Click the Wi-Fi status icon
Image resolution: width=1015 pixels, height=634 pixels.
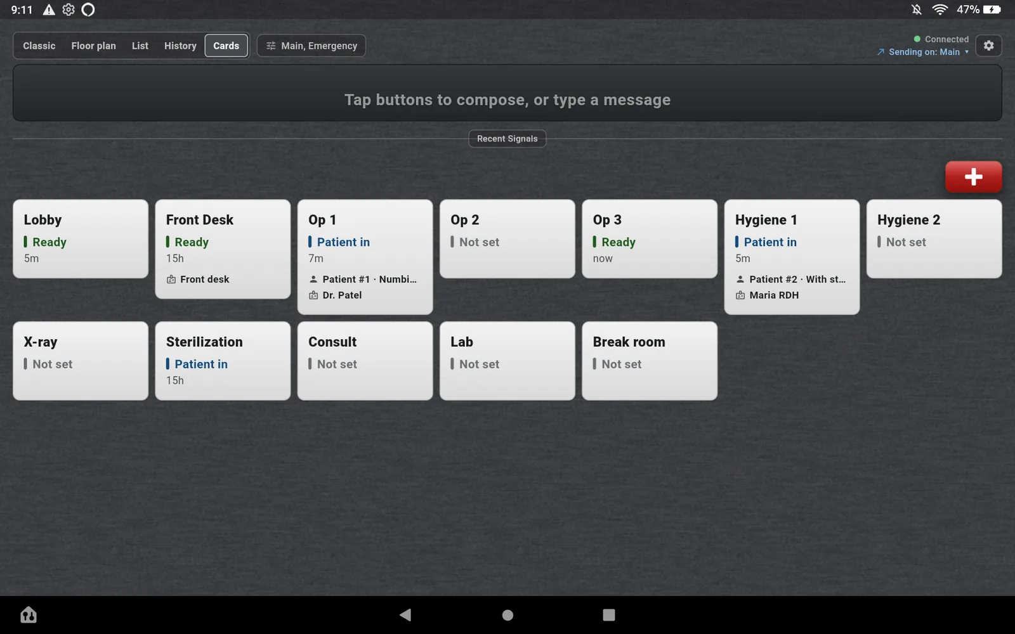940,10
